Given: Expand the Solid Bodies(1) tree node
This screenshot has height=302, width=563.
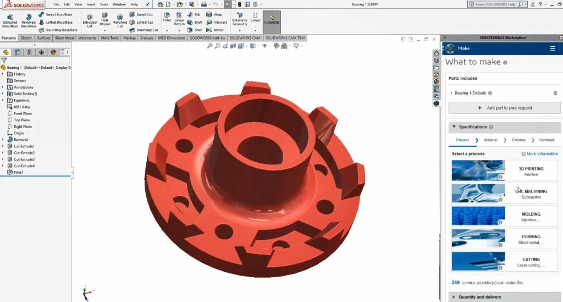Looking at the screenshot, I should click(3, 94).
